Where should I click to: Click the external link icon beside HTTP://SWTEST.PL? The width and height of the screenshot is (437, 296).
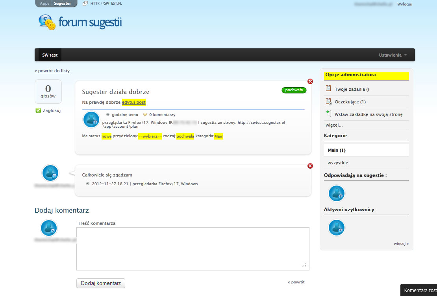coord(85,4)
